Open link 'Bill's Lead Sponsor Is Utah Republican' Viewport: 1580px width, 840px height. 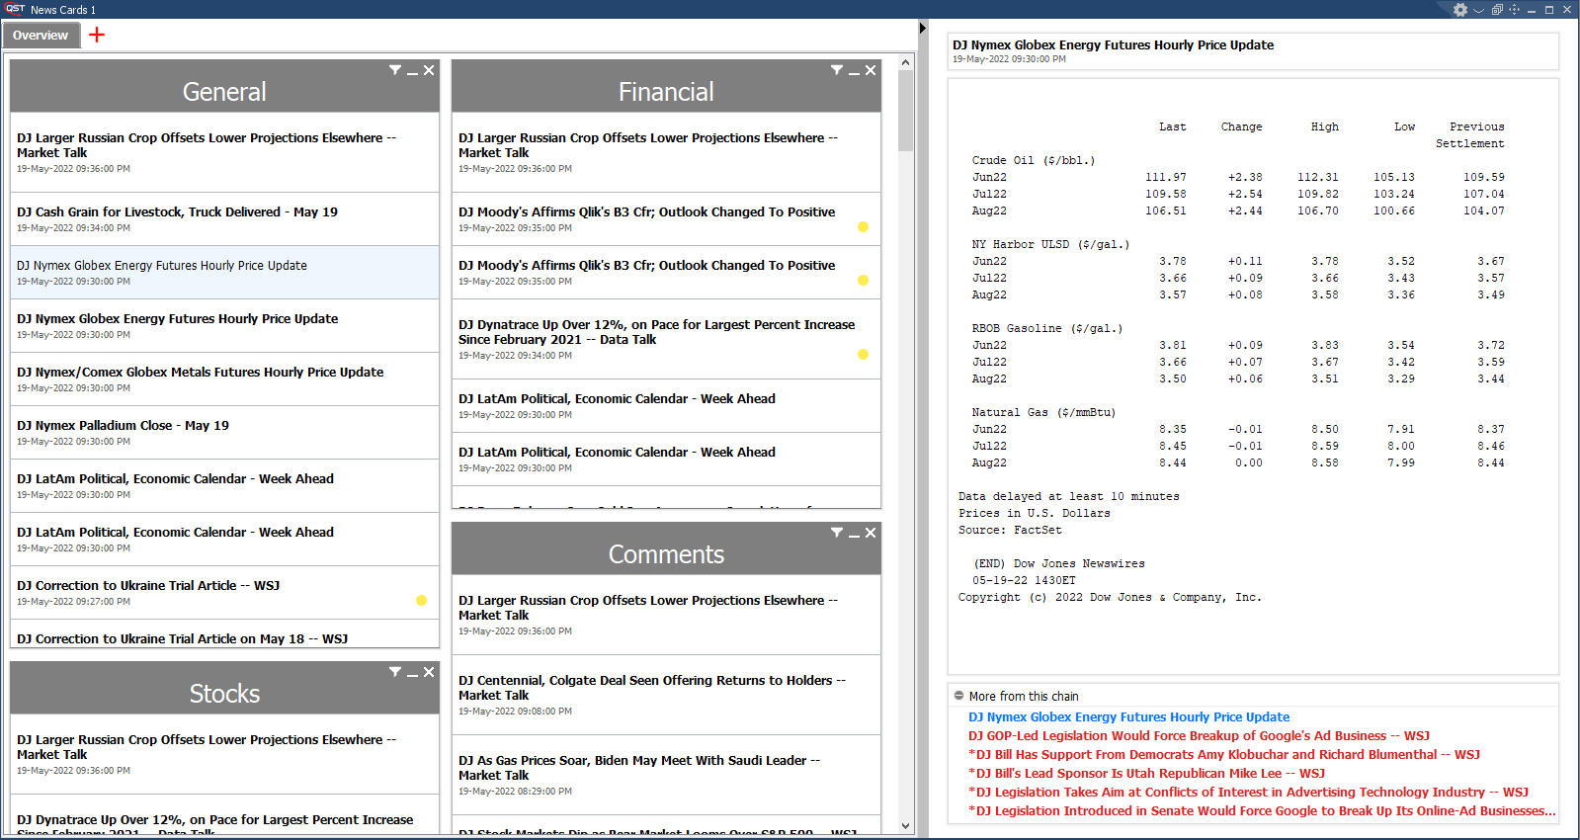(1146, 774)
